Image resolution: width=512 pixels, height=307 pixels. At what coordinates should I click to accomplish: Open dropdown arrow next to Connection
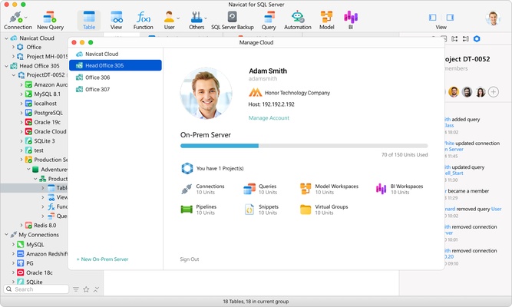[x=26, y=18]
